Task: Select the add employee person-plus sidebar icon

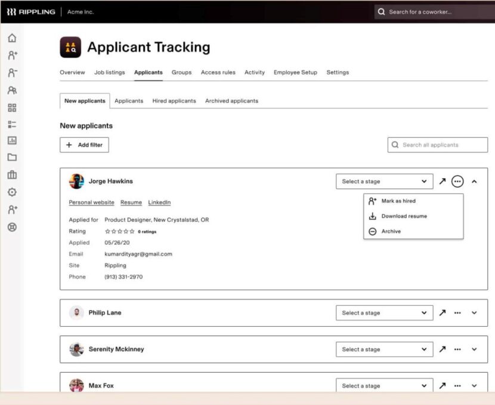Action: [11, 54]
